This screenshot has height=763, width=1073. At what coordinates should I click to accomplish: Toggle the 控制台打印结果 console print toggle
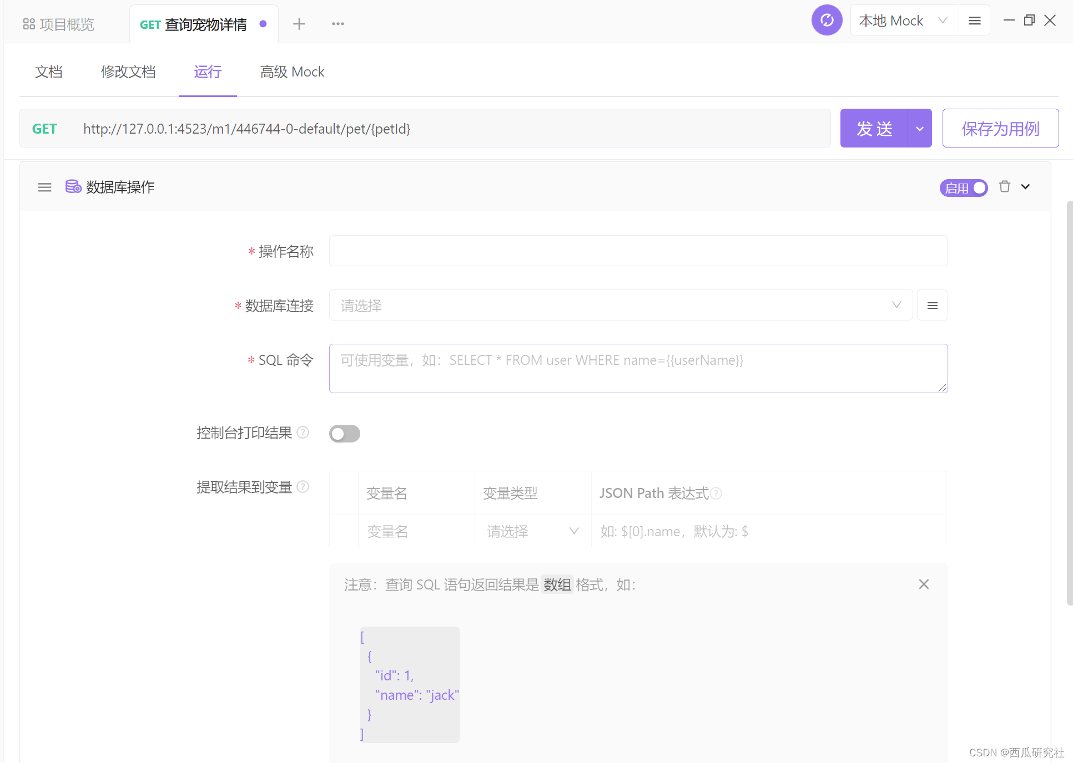click(x=345, y=432)
